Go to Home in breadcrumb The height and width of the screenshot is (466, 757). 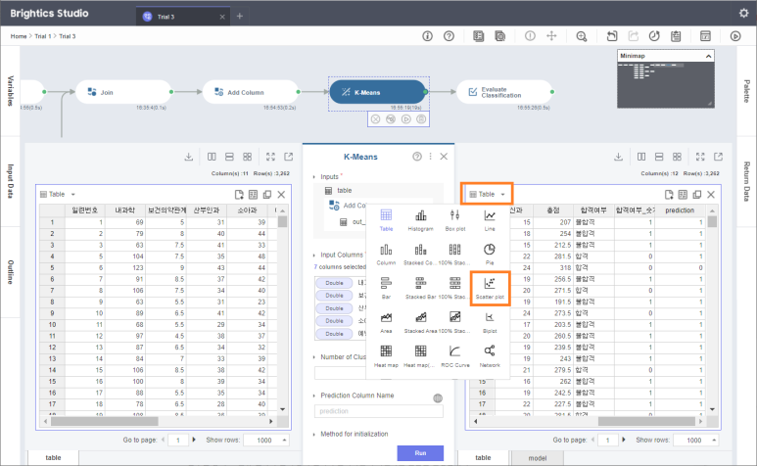point(19,36)
